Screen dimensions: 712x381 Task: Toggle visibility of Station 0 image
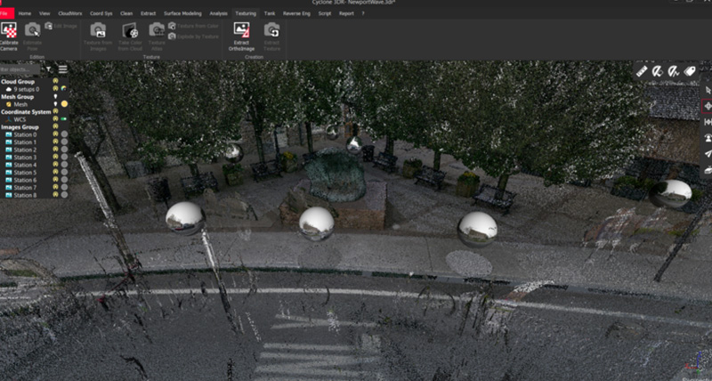click(55, 135)
